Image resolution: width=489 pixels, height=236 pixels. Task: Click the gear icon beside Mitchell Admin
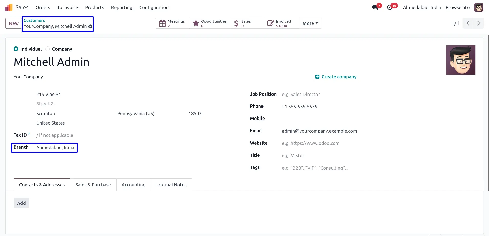tap(90, 26)
